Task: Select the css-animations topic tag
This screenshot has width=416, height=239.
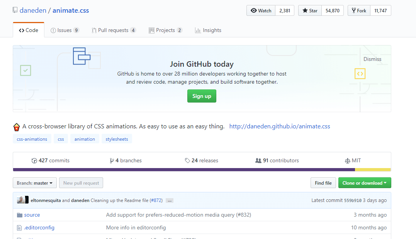Action: tap(32, 139)
